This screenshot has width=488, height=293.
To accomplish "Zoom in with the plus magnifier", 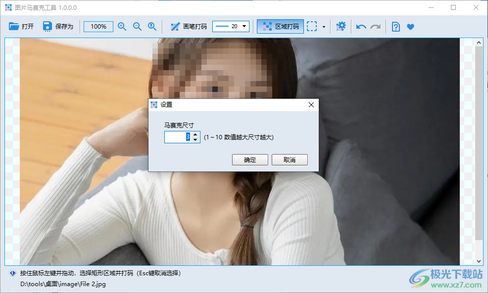I will pyautogui.click(x=122, y=26).
